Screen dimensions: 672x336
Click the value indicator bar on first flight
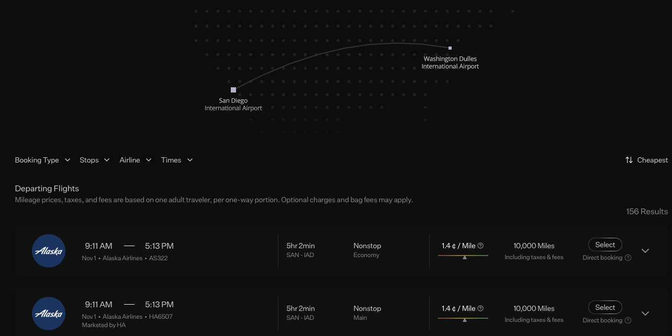pyautogui.click(x=463, y=256)
